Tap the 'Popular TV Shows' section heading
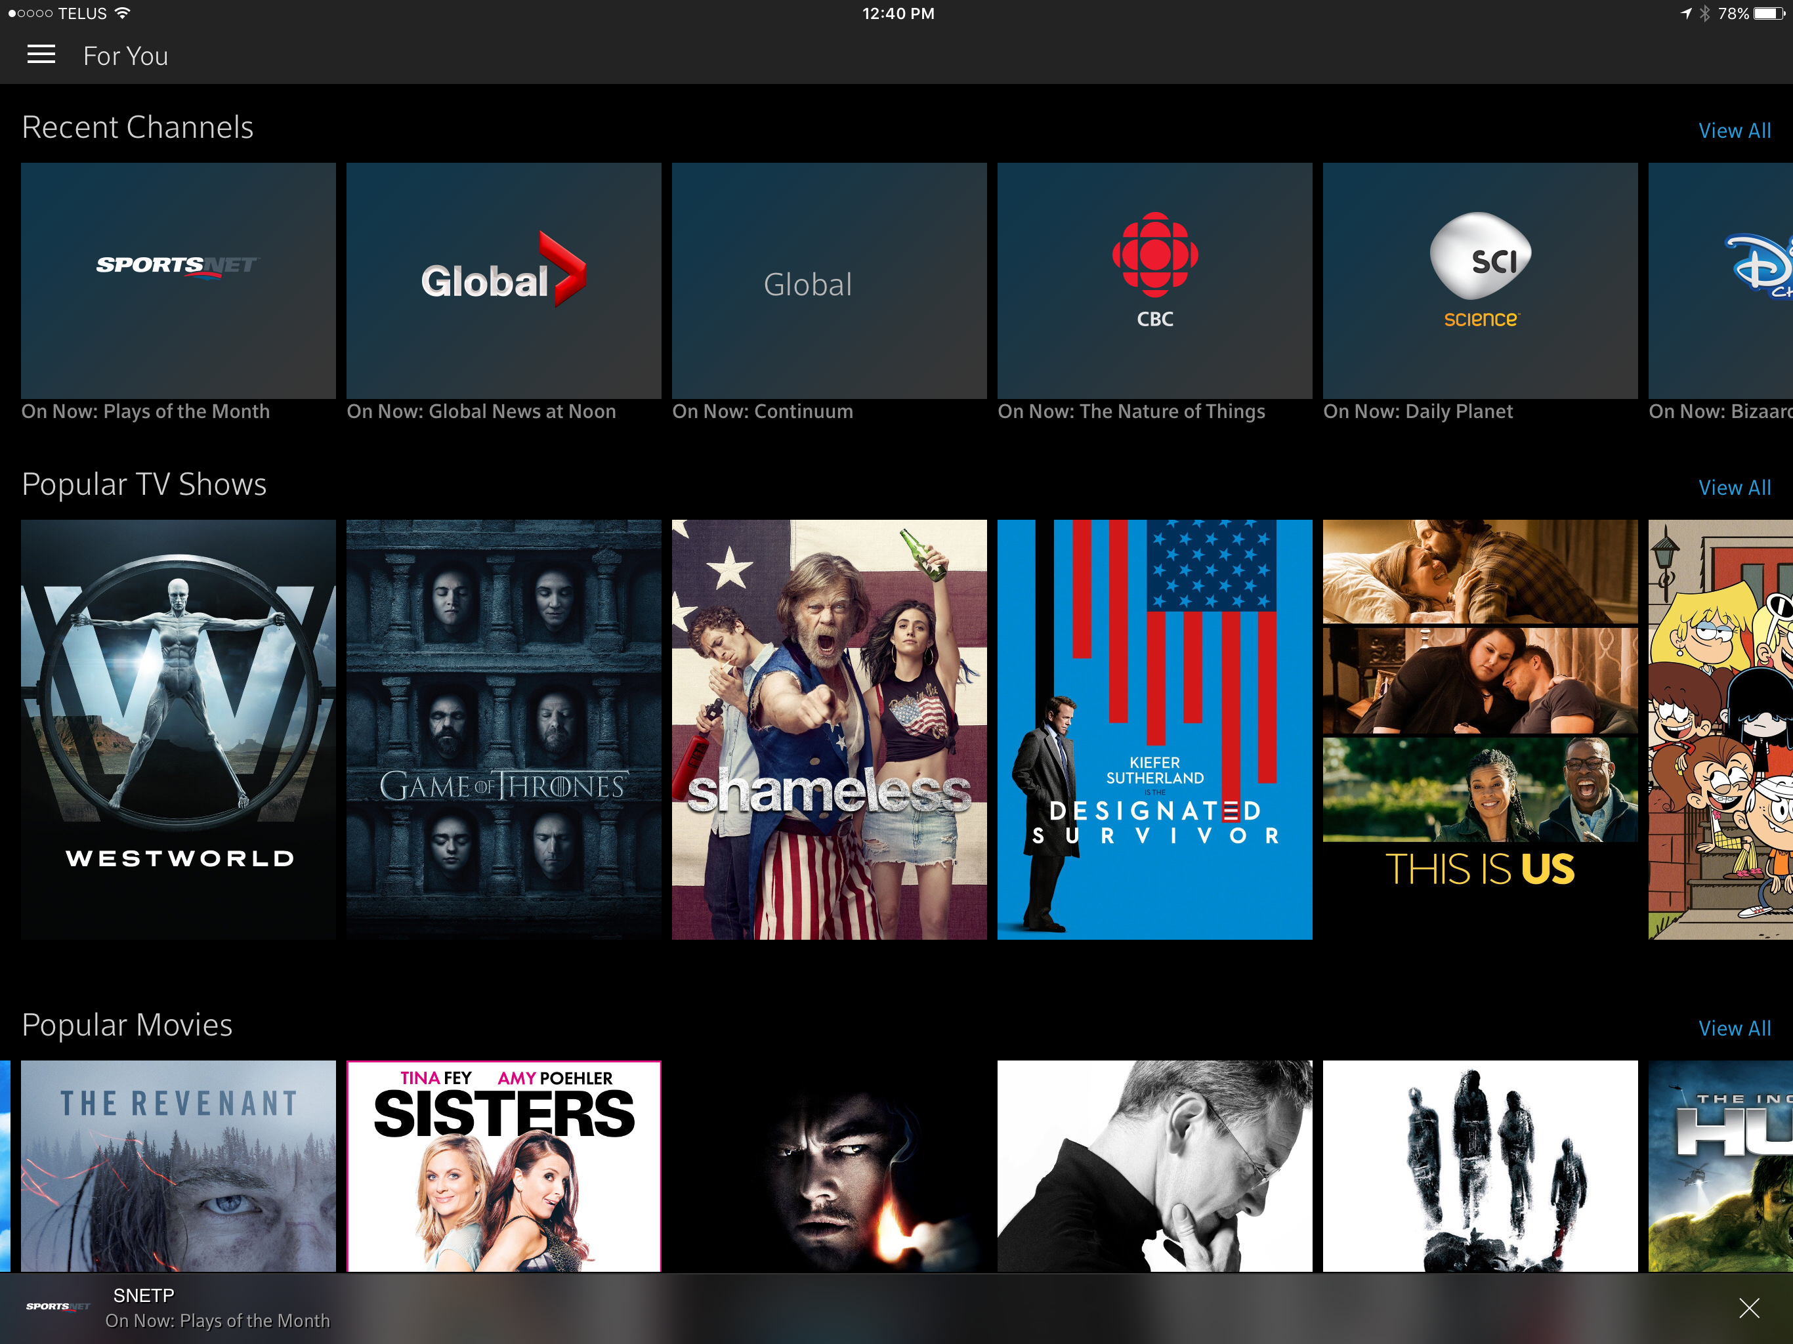Viewport: 1793px width, 1344px height. (144, 484)
